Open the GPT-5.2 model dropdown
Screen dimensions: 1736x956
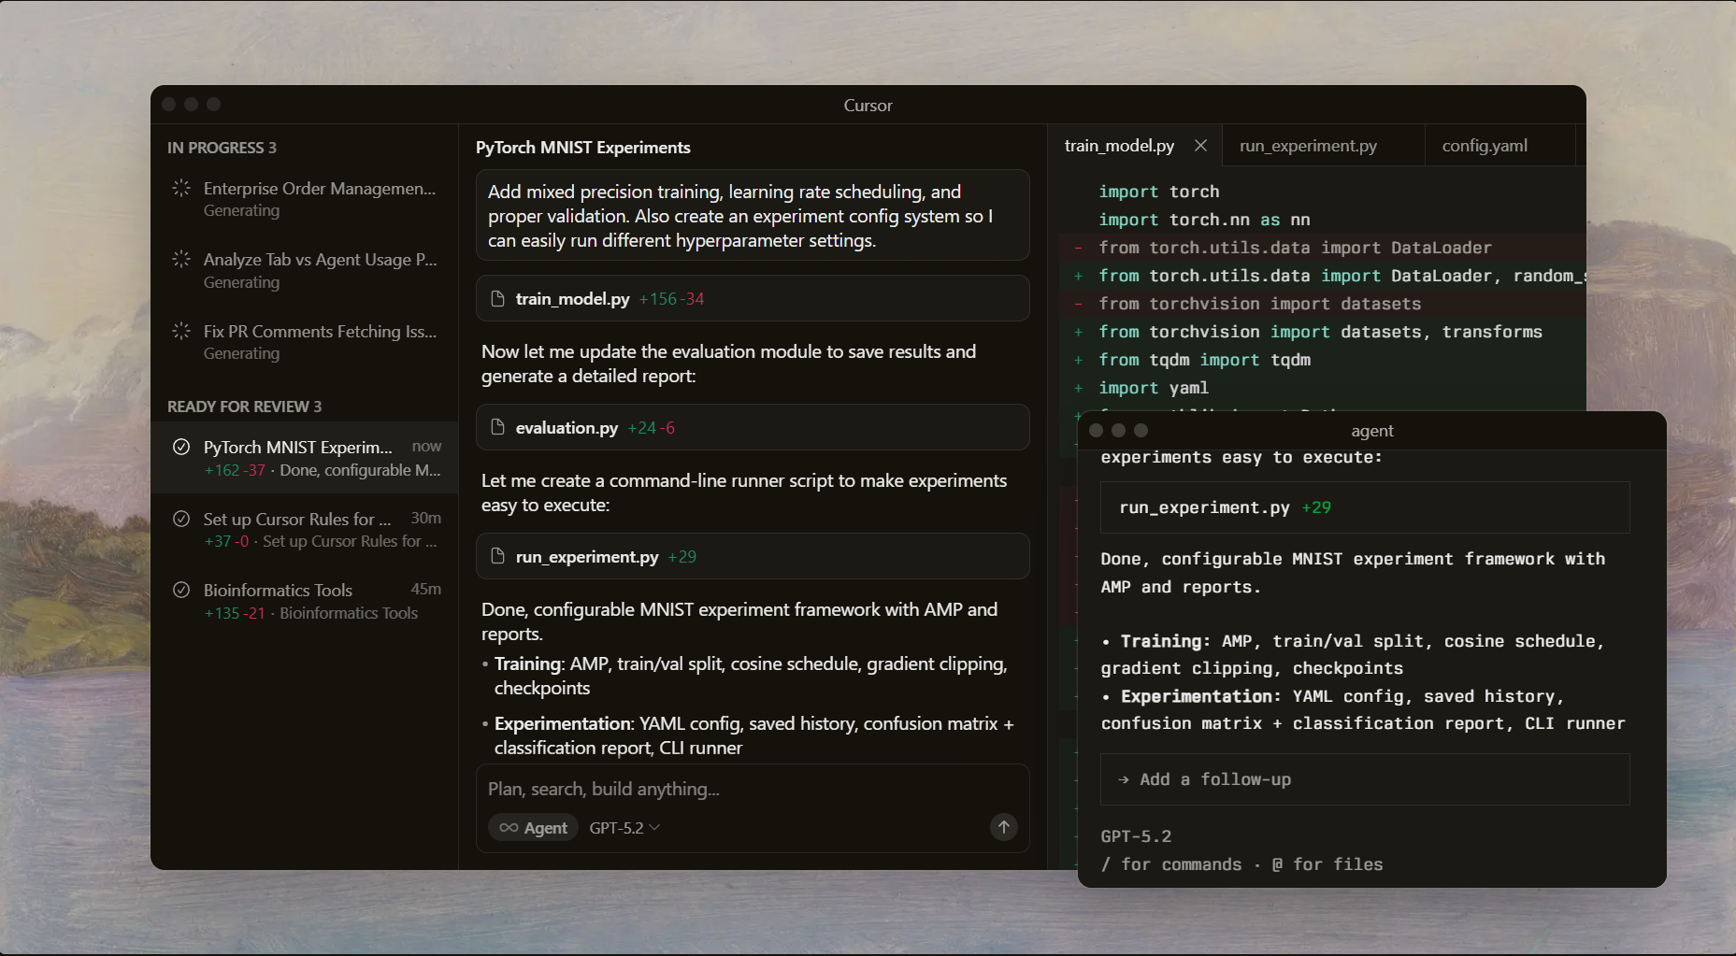point(623,828)
